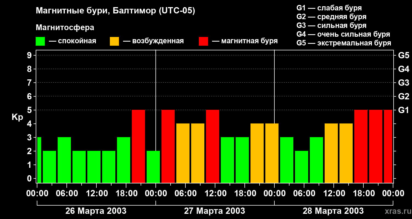Click the right-axis 'G2' level label
412x219 pixels.
click(403, 96)
